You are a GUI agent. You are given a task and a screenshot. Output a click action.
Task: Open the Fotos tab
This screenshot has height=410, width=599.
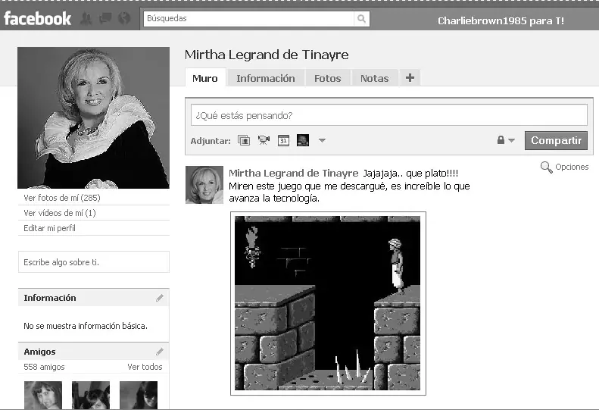327,78
